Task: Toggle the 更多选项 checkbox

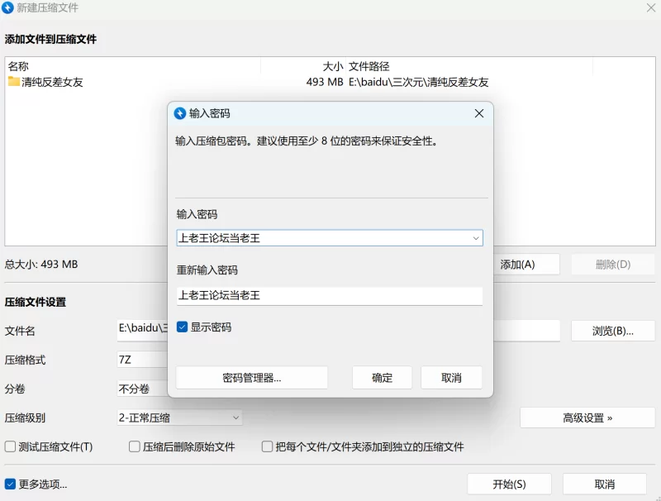Action: [10, 484]
